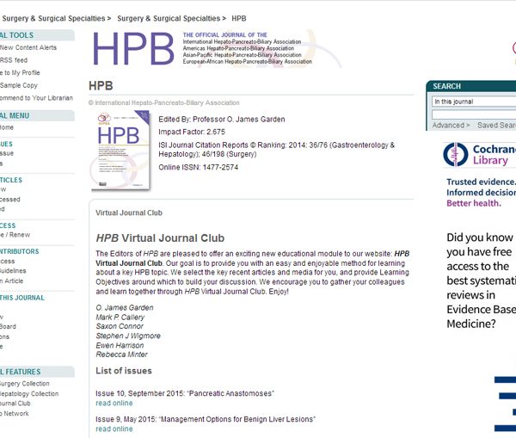Click the search text input field
This screenshot has height=438, width=516.
473,114
